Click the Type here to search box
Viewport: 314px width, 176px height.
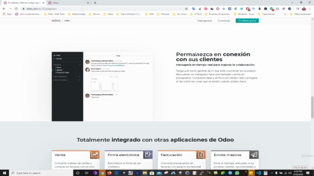coord(41,173)
